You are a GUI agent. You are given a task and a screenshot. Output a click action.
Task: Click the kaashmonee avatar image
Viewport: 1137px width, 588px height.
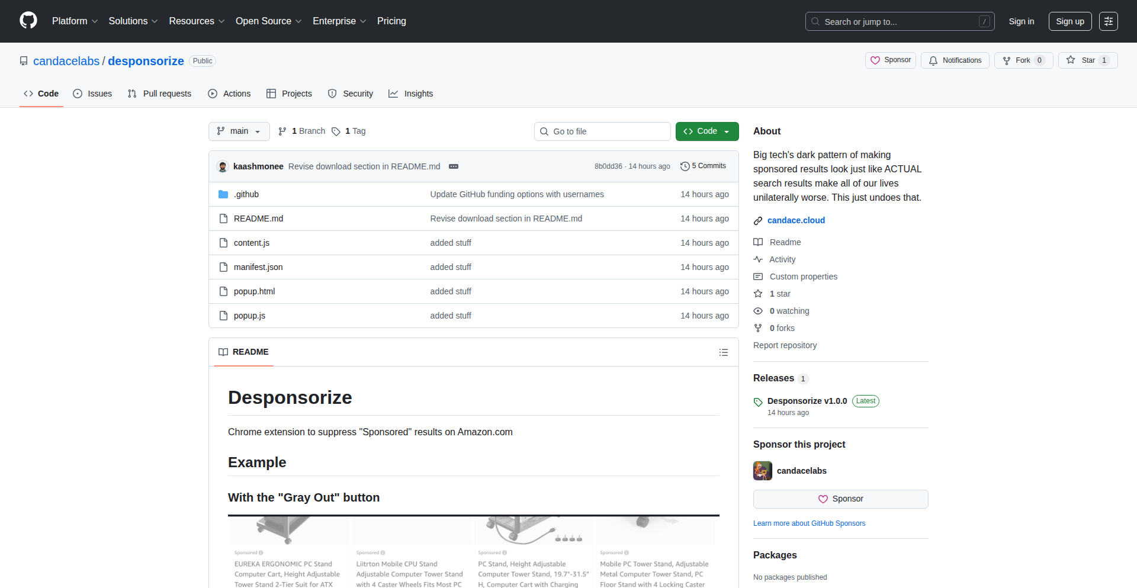(x=223, y=166)
